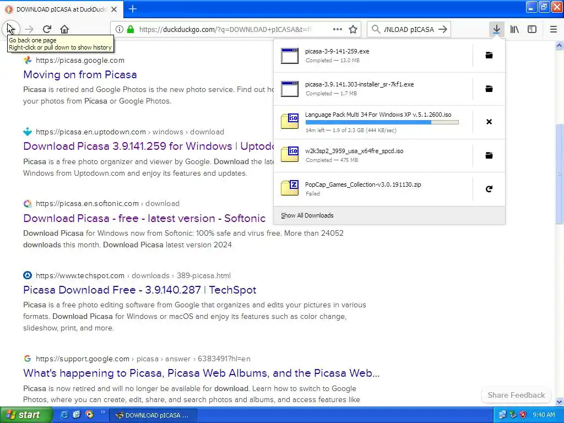The image size is (564, 423).
Task: Open containing folder for picasa installer_sr-7kf1.exe
Action: pyautogui.click(x=489, y=89)
